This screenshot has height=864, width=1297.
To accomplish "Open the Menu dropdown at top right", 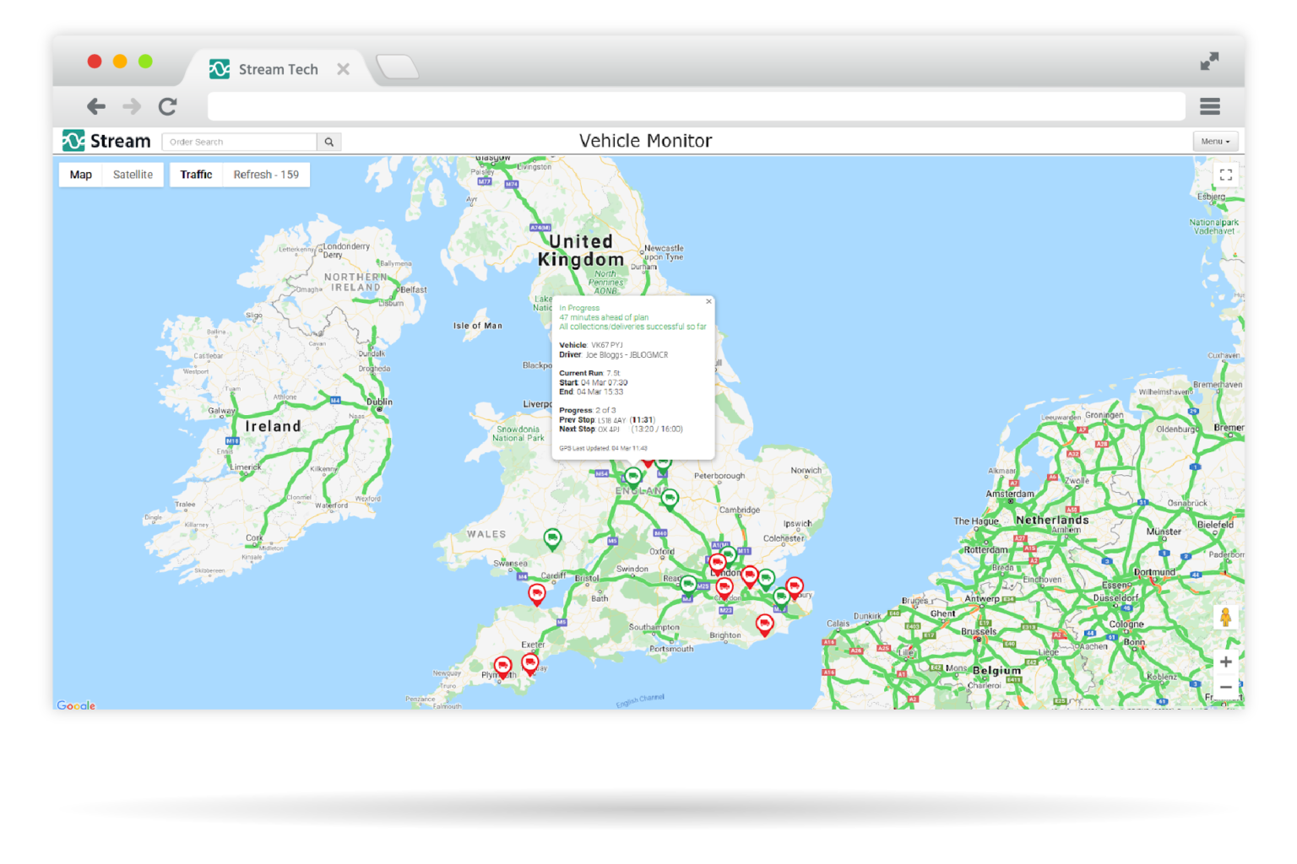I will tap(1214, 141).
